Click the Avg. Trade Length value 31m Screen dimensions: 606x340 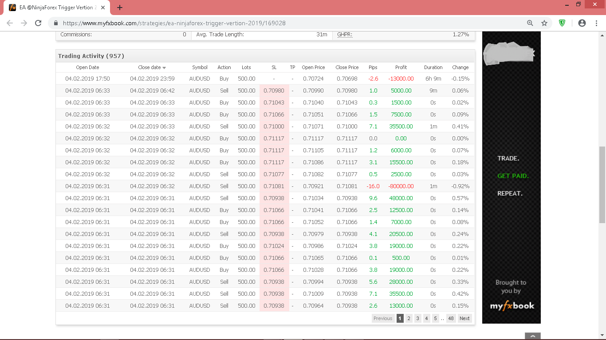(322, 35)
